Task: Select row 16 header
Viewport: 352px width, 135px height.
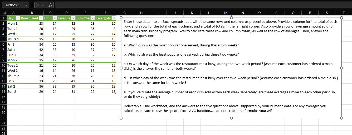Action: (x=3, y=97)
